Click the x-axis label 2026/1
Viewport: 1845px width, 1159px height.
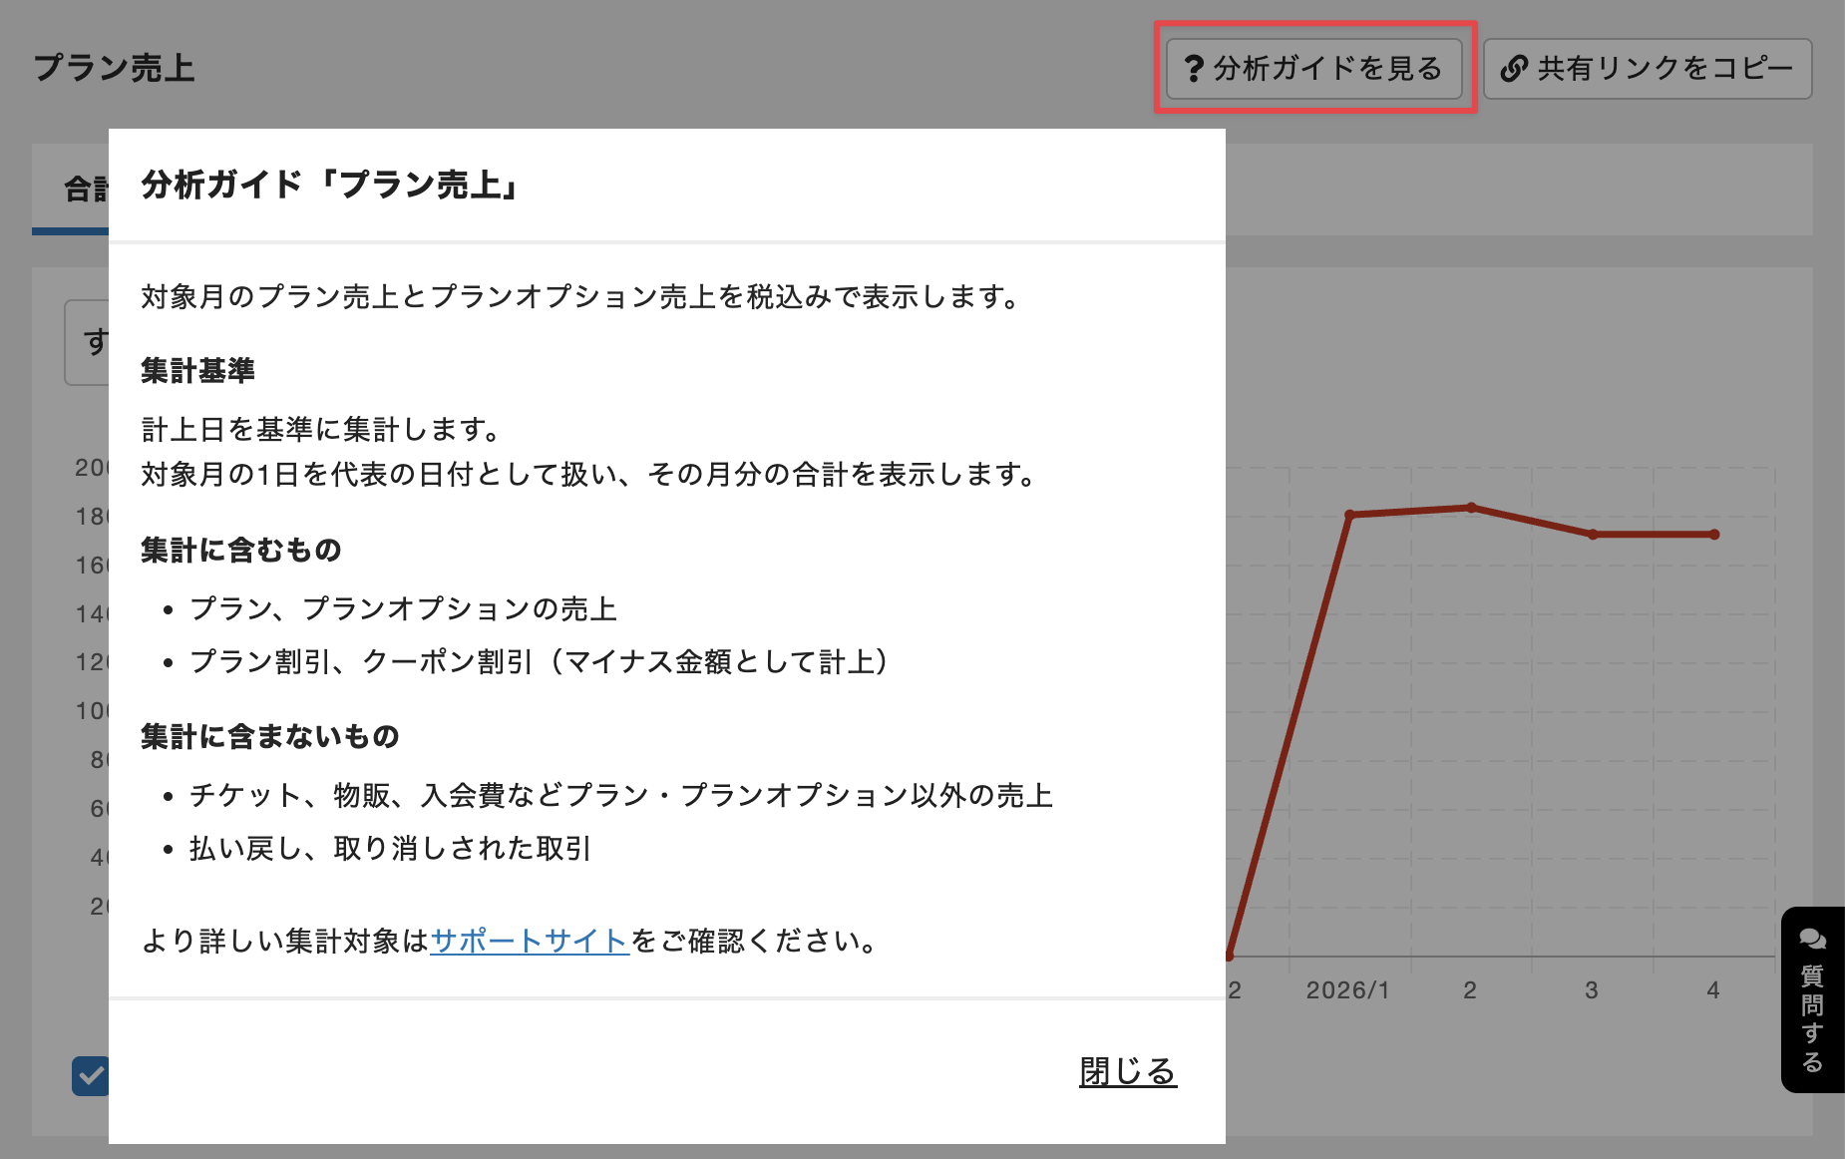point(1348,991)
